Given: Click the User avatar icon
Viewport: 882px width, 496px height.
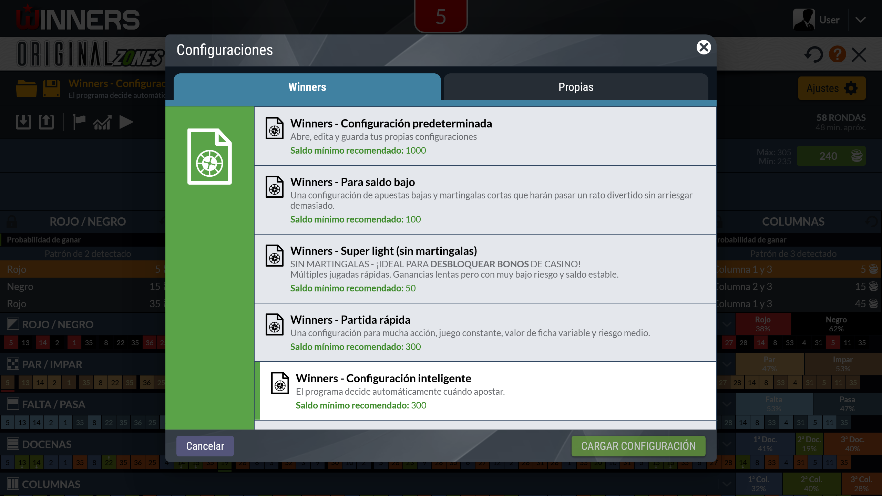Looking at the screenshot, I should [804, 19].
